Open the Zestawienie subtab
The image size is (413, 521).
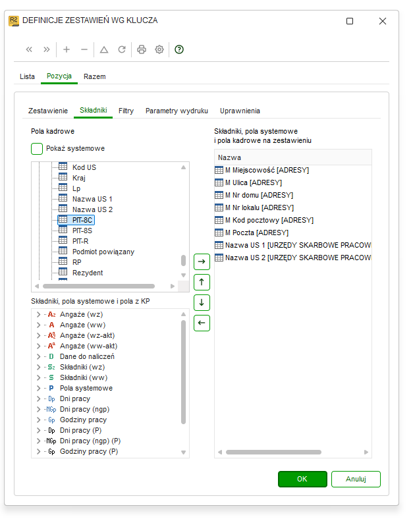click(48, 111)
